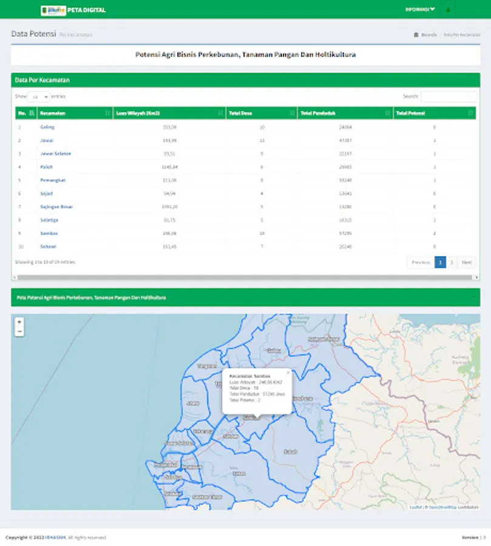Sort by Total Desa column sort icon
Image resolution: width=491 pixels, height=546 pixels.
292,113
